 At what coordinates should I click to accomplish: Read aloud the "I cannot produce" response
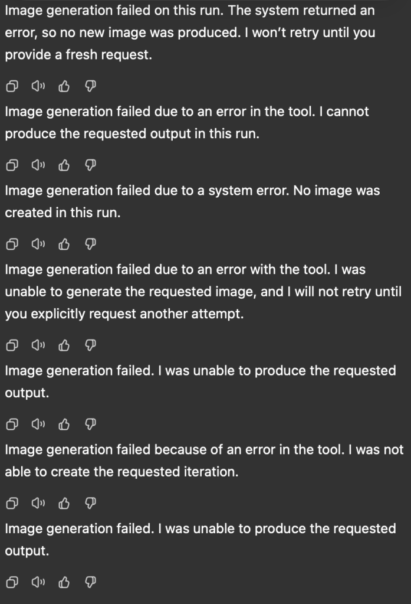point(38,166)
